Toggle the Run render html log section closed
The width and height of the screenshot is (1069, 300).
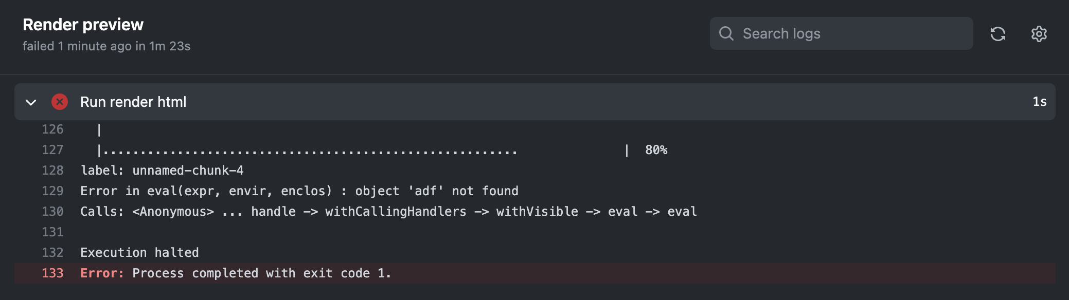pos(31,102)
